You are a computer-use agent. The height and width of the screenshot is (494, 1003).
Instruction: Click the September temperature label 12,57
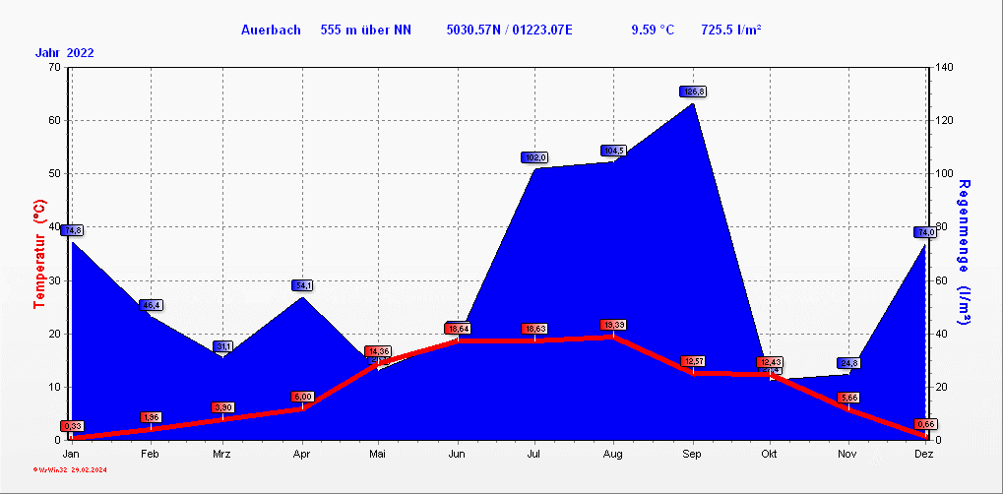click(x=693, y=361)
